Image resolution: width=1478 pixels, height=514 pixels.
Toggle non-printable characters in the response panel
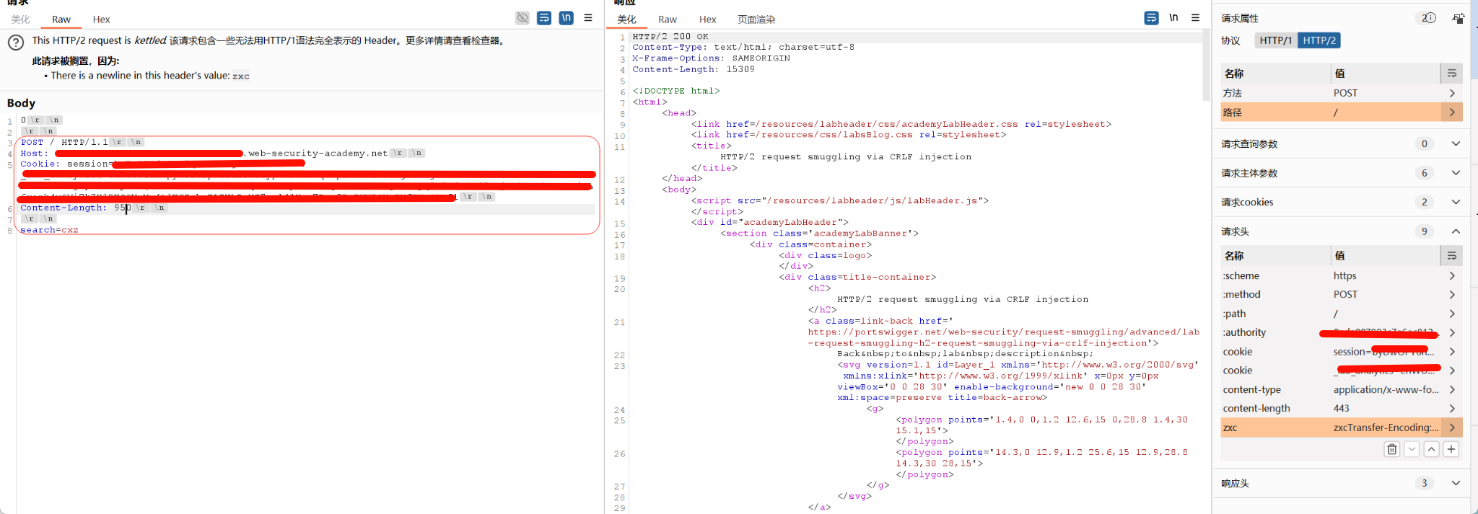tap(1173, 18)
